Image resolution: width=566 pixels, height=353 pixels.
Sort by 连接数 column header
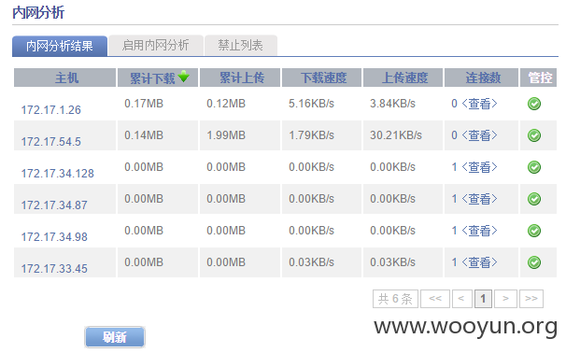482,78
